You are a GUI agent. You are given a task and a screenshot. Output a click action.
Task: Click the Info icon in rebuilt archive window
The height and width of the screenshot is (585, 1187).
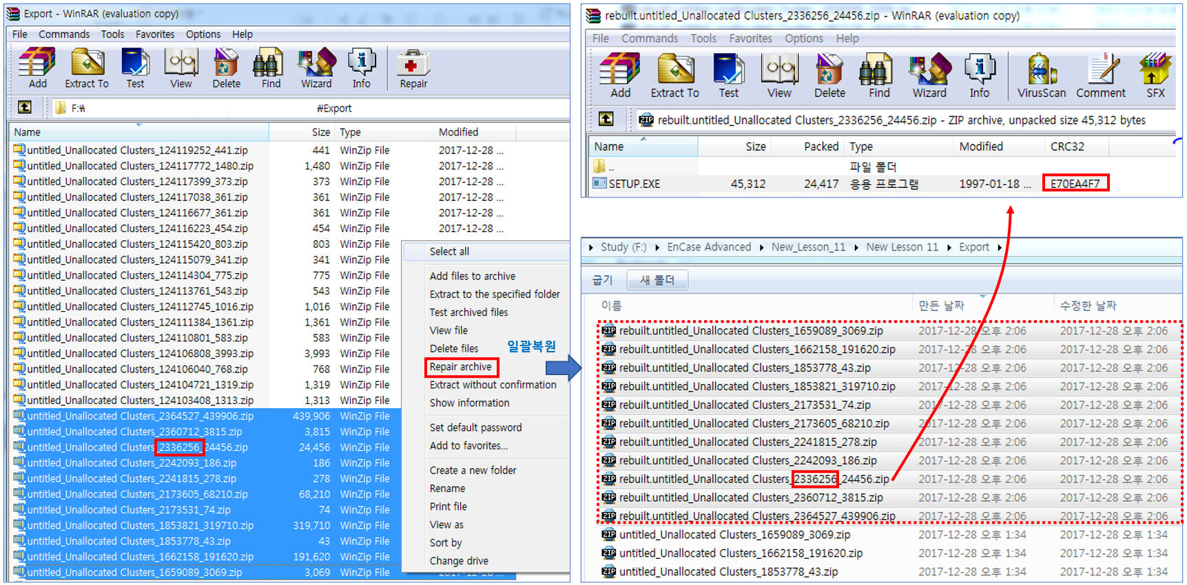click(x=980, y=76)
